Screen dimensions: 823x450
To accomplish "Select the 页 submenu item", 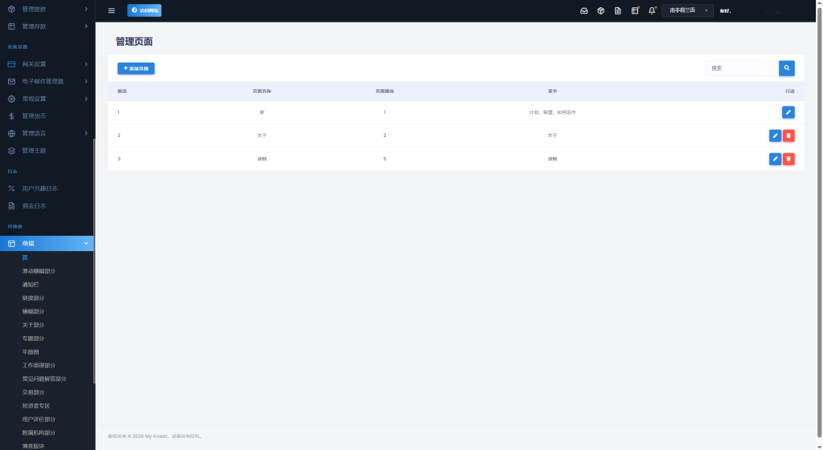I will 25,257.
